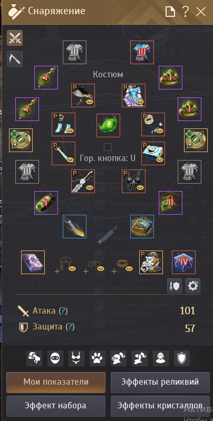Click the question mark beside Атака

[63, 311]
